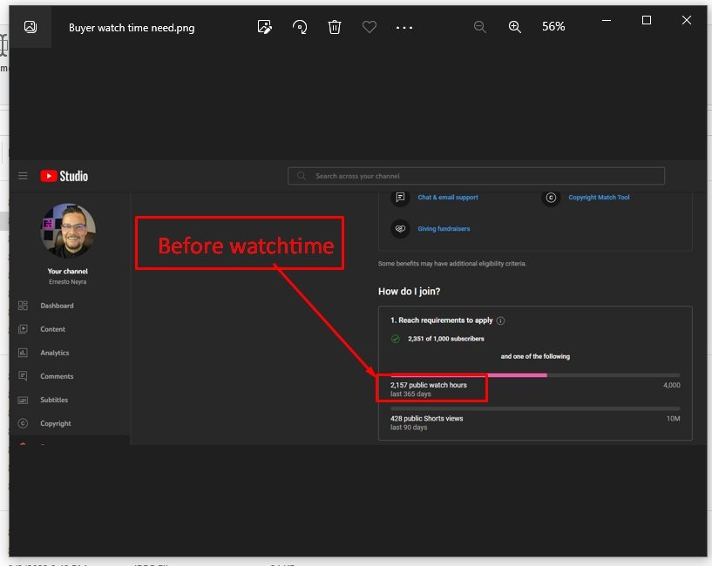
Task: Click the 56% zoom level indicator
Action: (x=553, y=27)
